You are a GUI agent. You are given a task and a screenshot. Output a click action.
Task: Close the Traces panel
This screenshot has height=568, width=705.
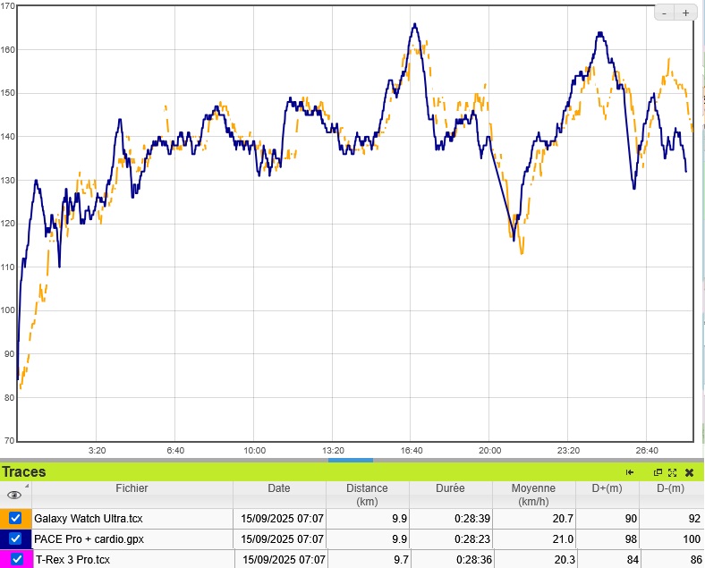(690, 472)
